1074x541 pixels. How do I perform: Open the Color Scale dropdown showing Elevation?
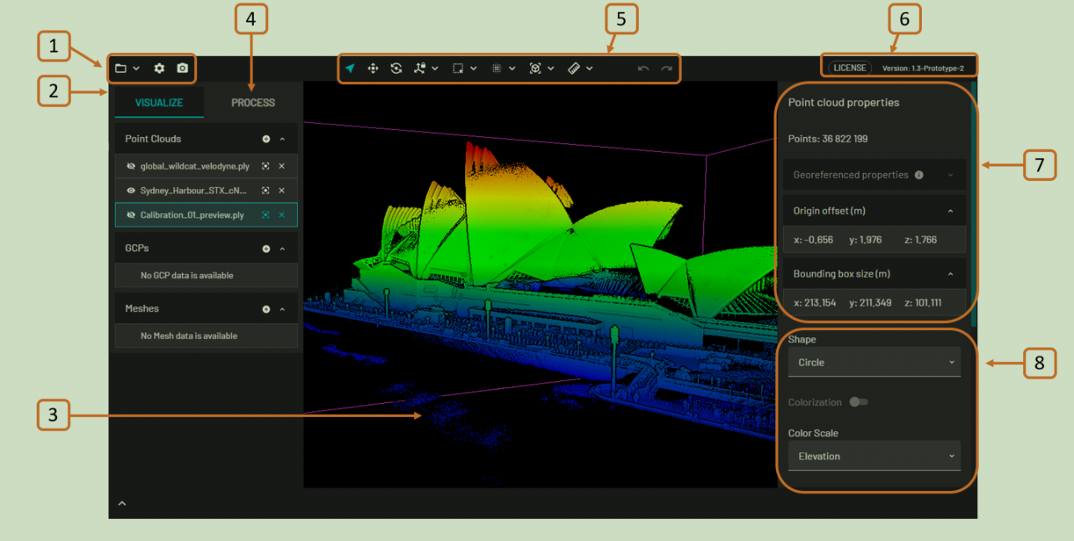click(x=874, y=457)
